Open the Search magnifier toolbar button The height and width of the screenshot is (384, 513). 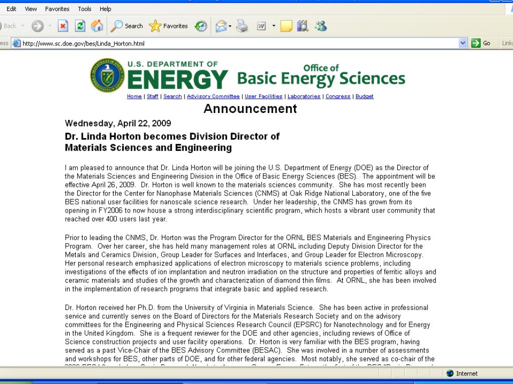pos(127,26)
